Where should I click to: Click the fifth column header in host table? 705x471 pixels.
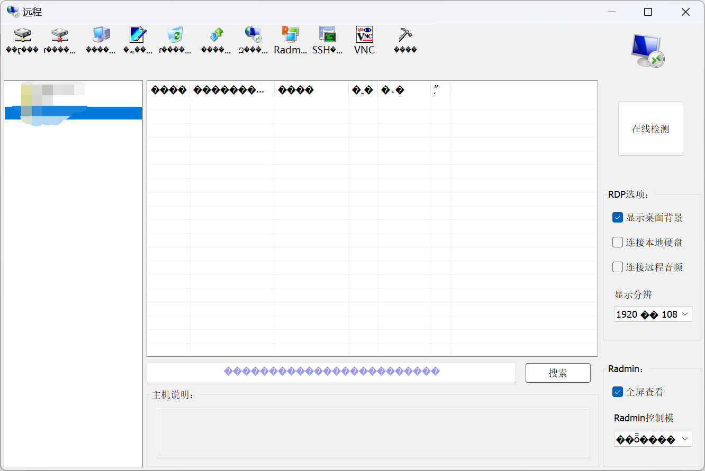(x=405, y=90)
